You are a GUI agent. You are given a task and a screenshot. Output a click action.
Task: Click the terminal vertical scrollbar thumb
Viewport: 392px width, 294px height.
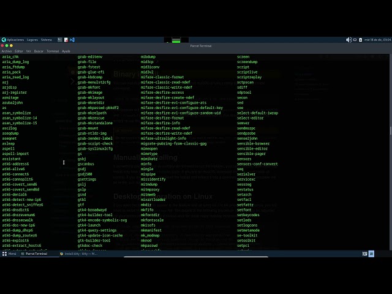pyautogui.click(x=391, y=130)
